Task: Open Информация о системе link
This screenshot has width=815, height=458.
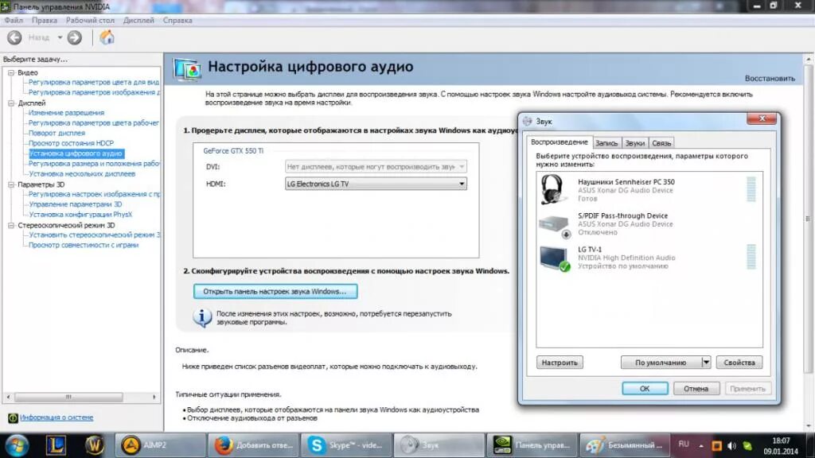Action: coord(57,417)
